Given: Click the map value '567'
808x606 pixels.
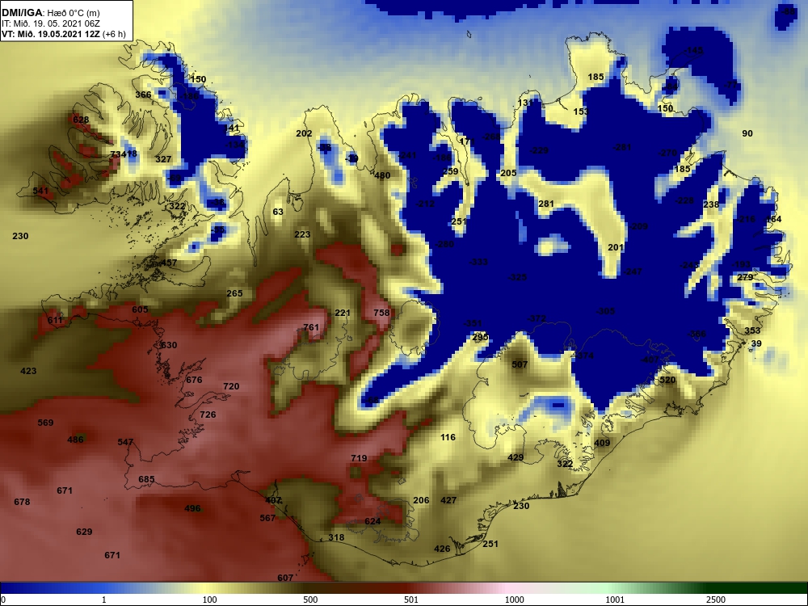Looking at the screenshot, I should pyautogui.click(x=267, y=519).
